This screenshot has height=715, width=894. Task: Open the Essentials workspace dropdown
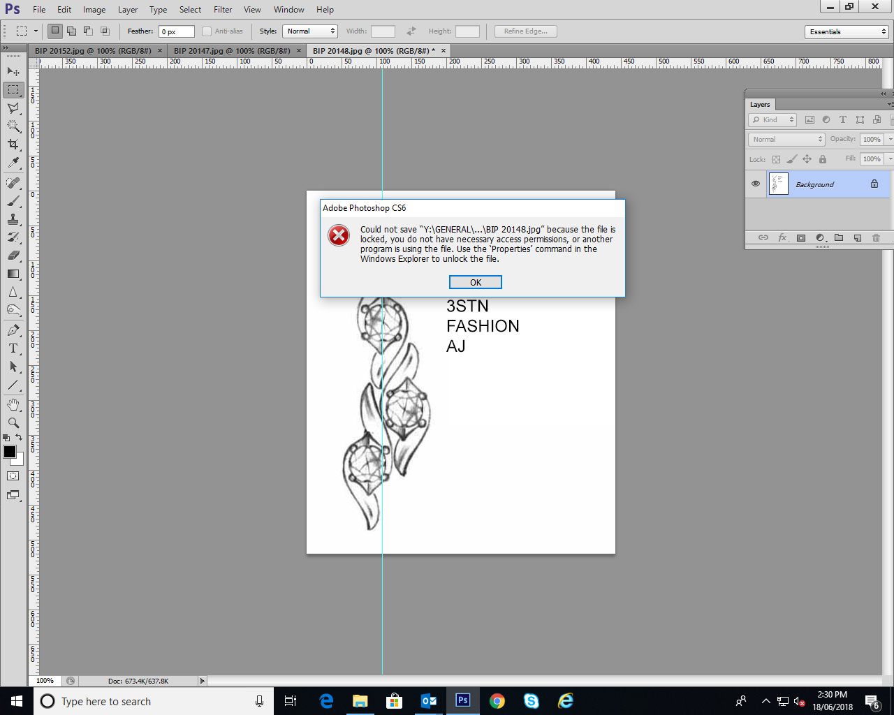(x=847, y=32)
